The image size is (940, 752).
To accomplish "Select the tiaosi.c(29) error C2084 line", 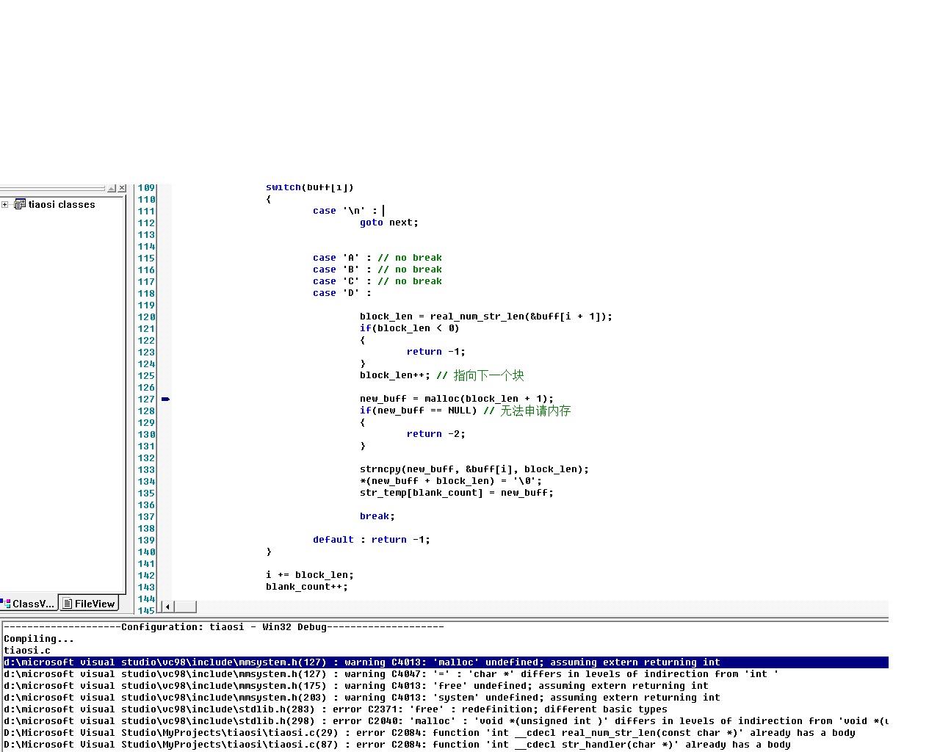I will [x=429, y=733].
